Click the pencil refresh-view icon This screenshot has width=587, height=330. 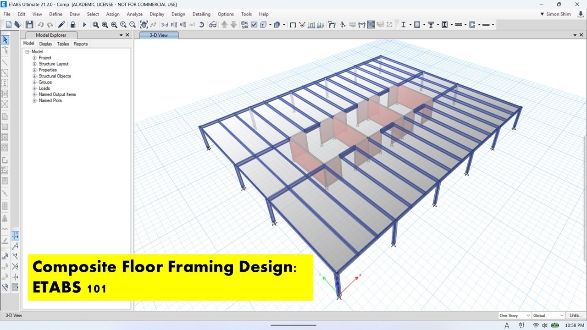(61, 25)
